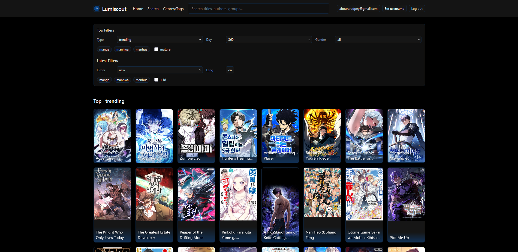Click the Lumiscout logo icon
The height and width of the screenshot is (252, 518).
coord(97,8)
